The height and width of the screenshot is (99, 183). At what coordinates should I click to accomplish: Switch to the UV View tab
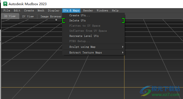click(x=28, y=17)
